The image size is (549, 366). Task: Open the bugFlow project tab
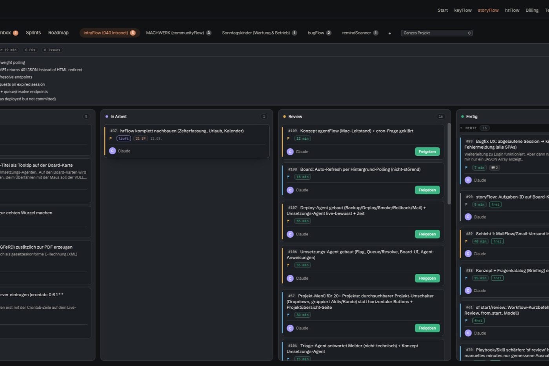pos(319,33)
